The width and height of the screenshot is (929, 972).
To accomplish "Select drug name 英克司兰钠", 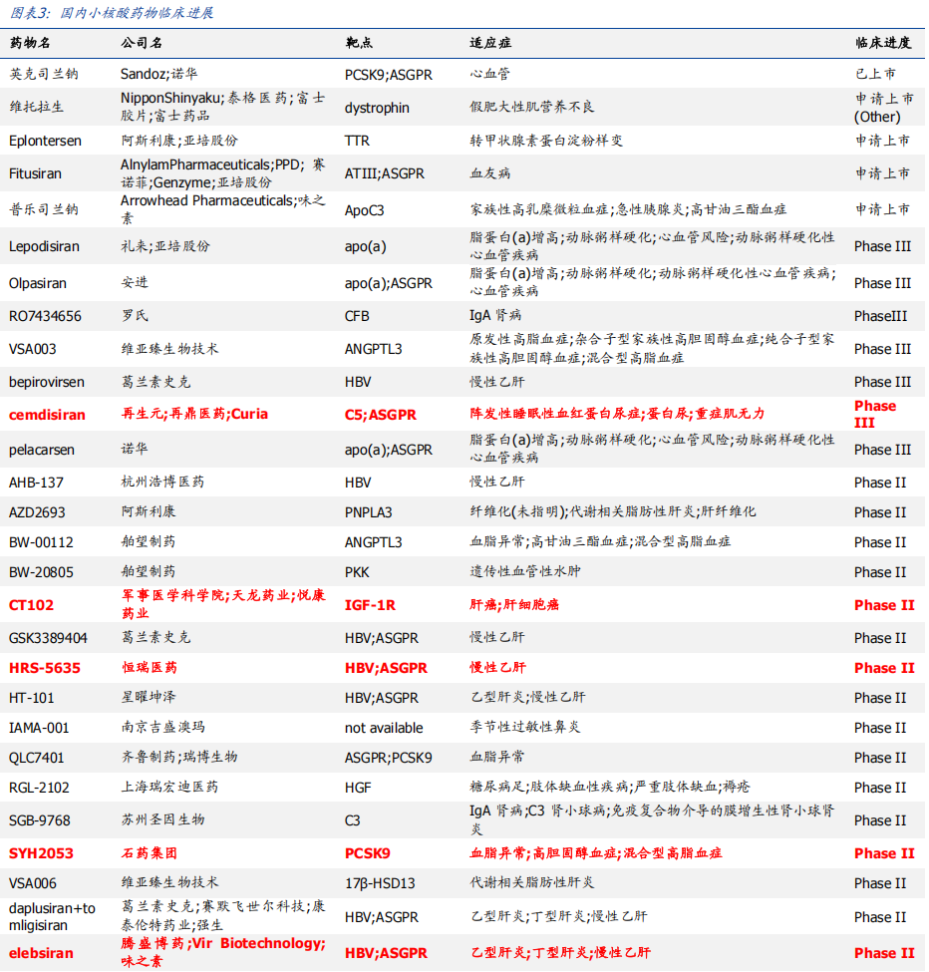I will tap(44, 75).
